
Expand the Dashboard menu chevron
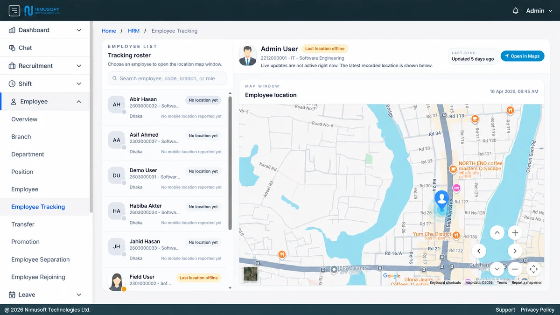coord(79,30)
